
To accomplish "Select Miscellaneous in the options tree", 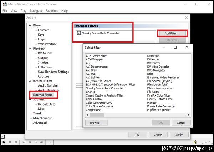I will pos(43,118).
